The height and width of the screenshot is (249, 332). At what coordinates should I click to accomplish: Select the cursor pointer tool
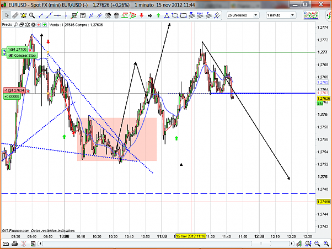click(7, 15)
